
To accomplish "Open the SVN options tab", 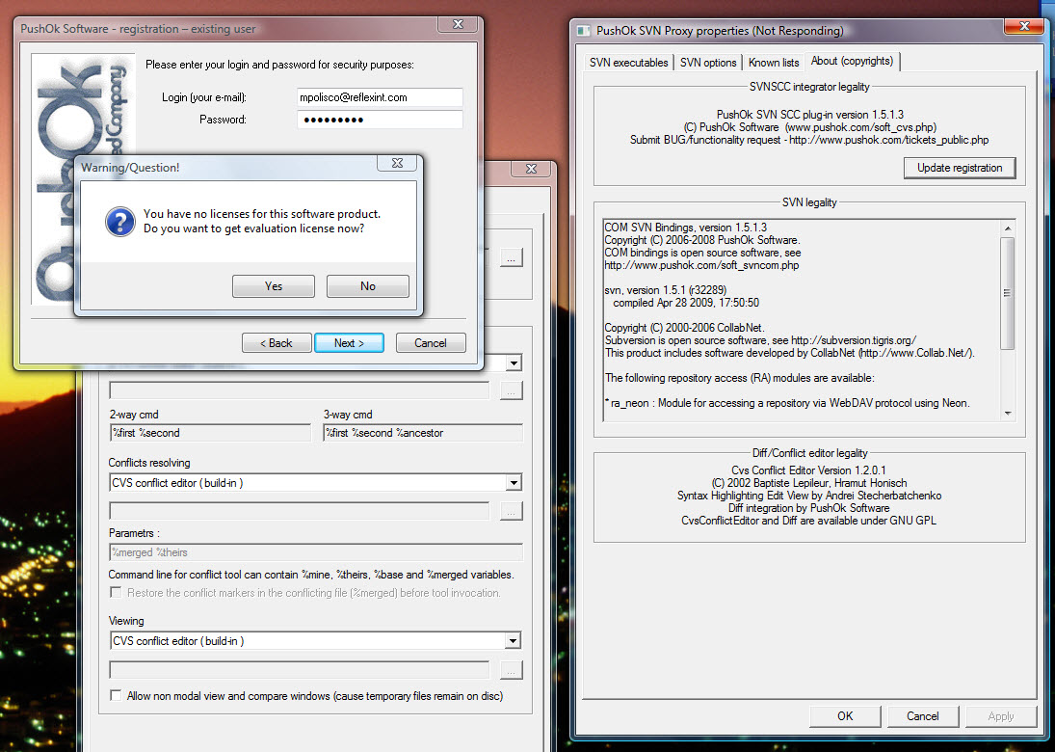I will click(708, 63).
